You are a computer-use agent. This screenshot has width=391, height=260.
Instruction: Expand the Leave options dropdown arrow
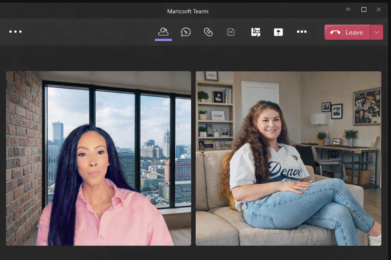click(x=377, y=32)
